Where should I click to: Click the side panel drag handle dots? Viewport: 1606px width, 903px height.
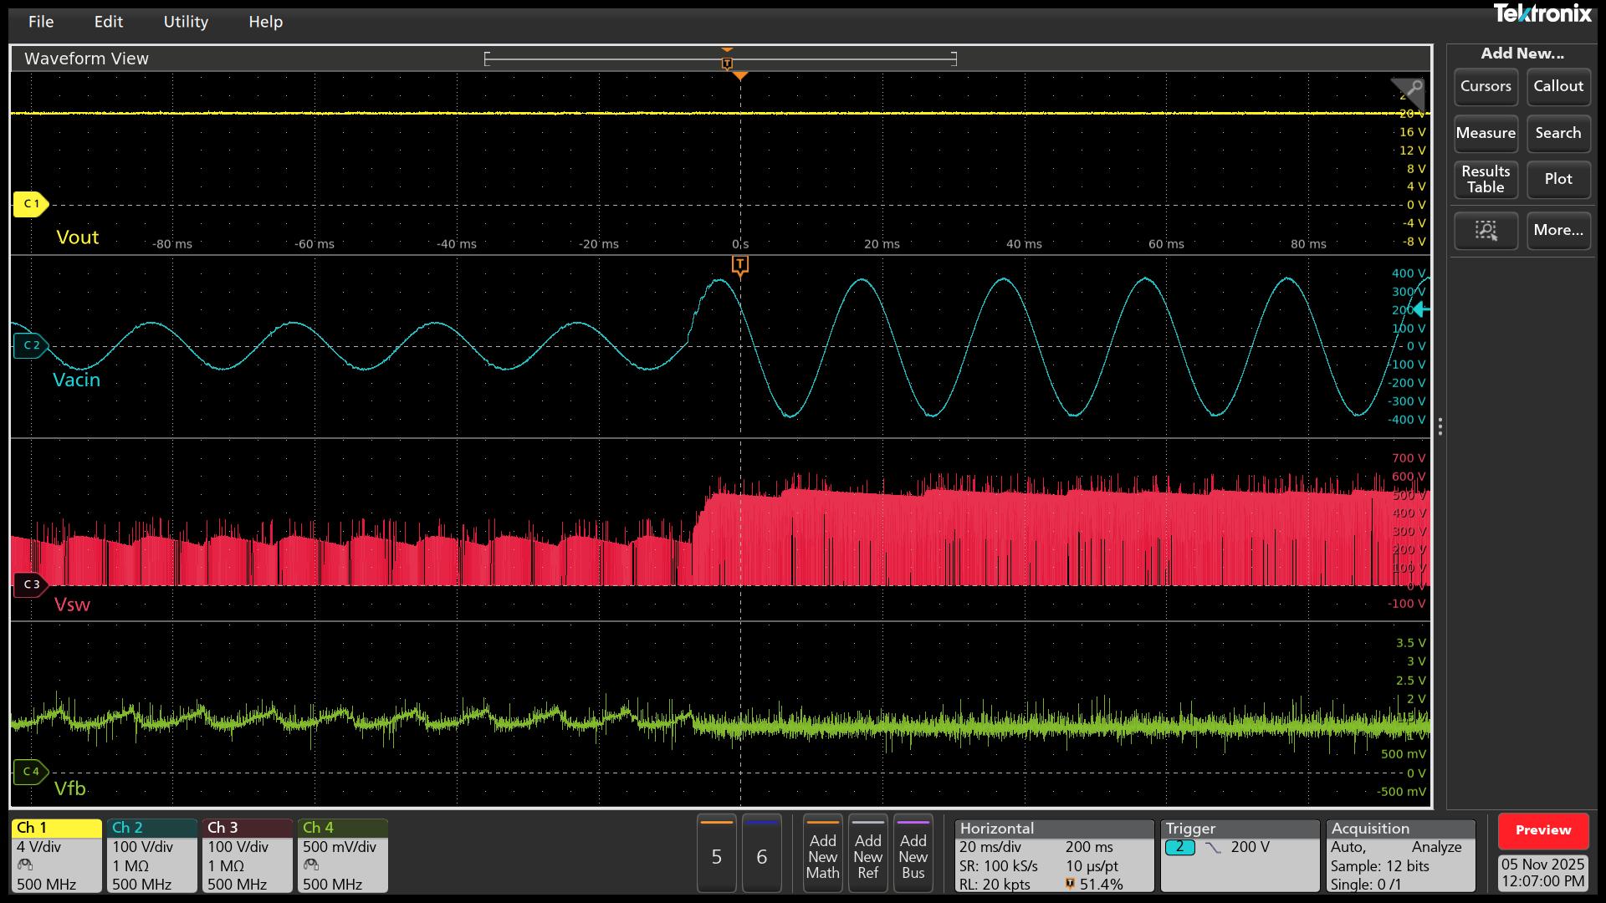tap(1440, 427)
